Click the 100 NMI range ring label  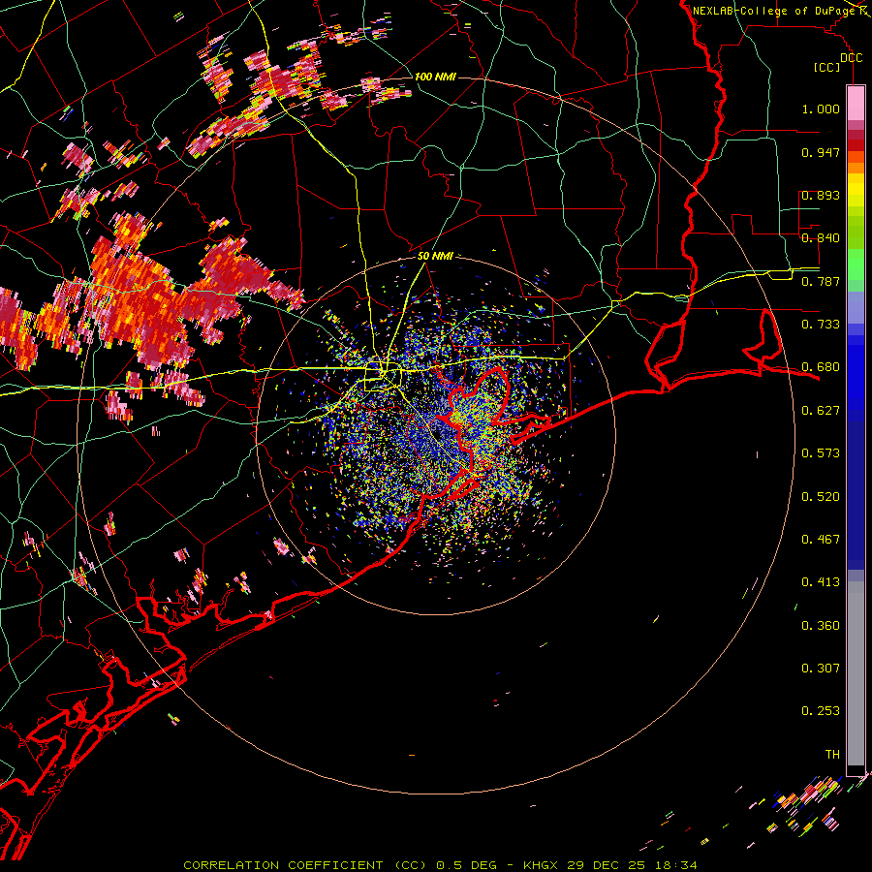(x=435, y=77)
